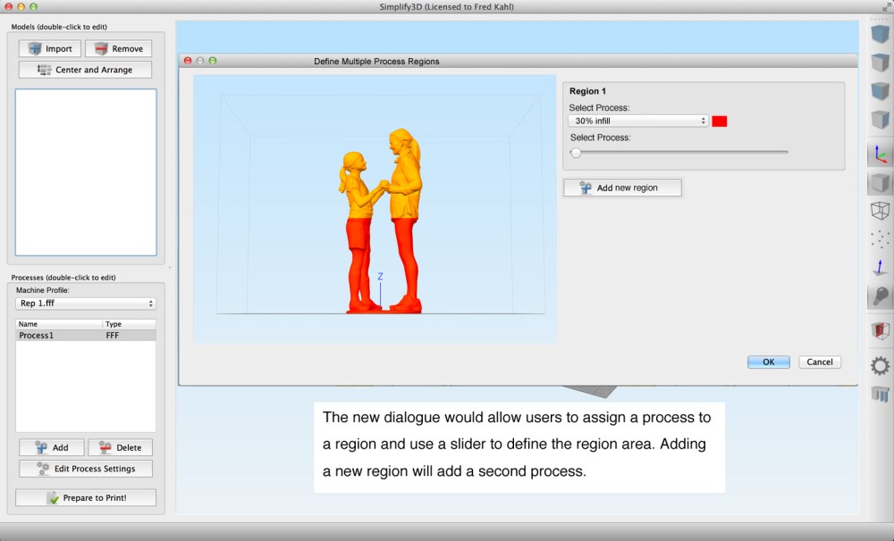The image size is (894, 541).
Task: Click the region height slider handle
Action: [x=576, y=153]
